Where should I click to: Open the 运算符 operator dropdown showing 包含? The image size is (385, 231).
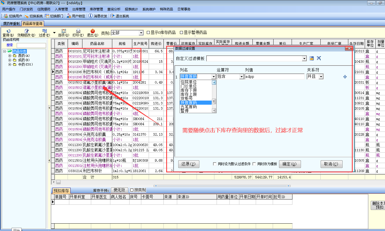(x=242, y=76)
